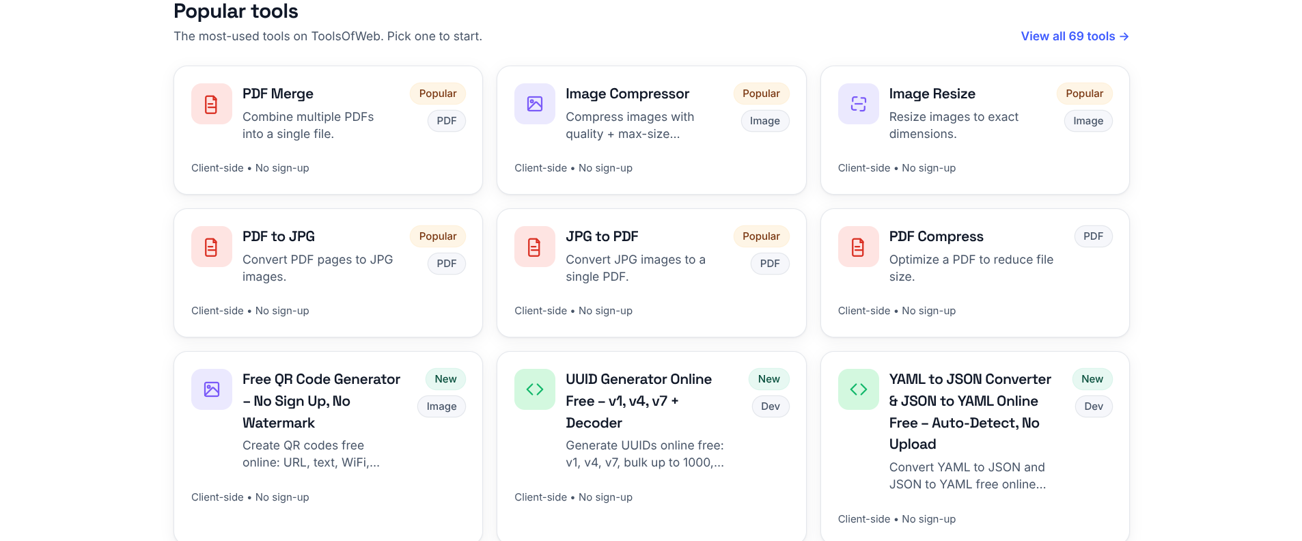Open the Image Compressor tool title

(627, 94)
